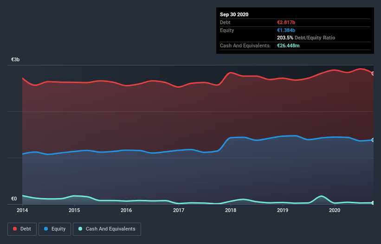Click the €0 y-axis label

point(14,199)
